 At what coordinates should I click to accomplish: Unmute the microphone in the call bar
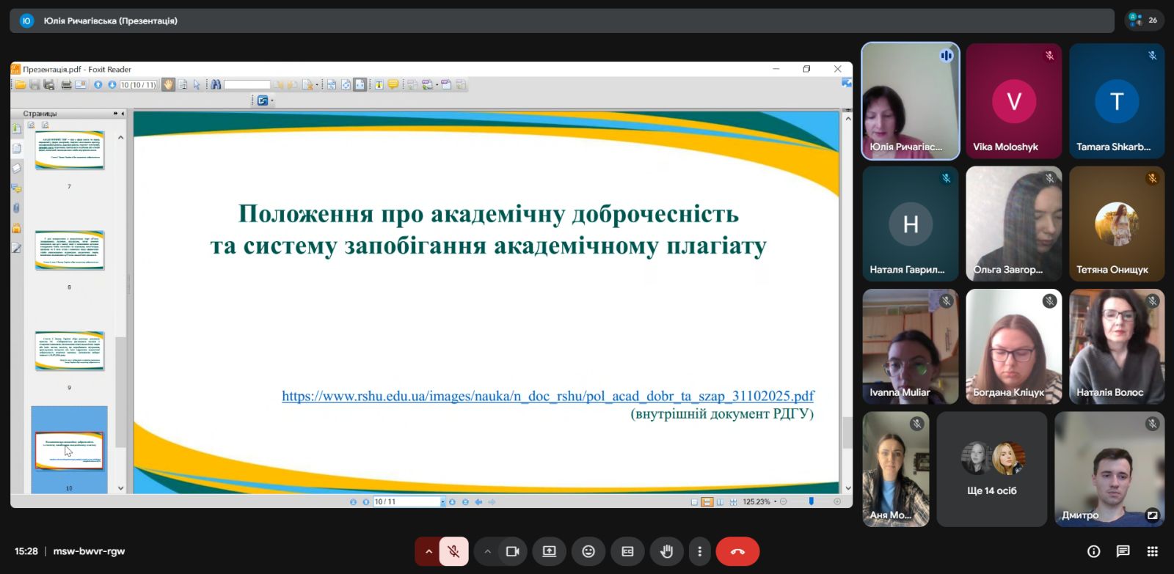tap(453, 551)
